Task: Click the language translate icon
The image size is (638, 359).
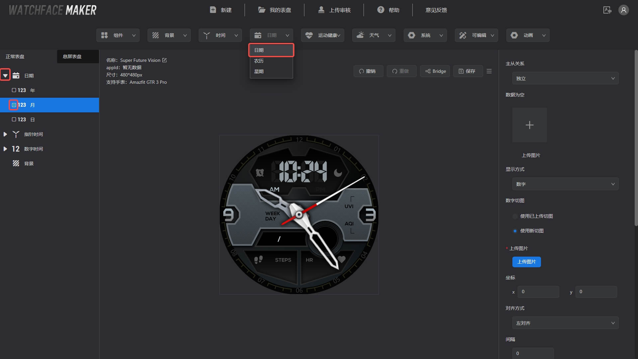Action: pos(607,10)
